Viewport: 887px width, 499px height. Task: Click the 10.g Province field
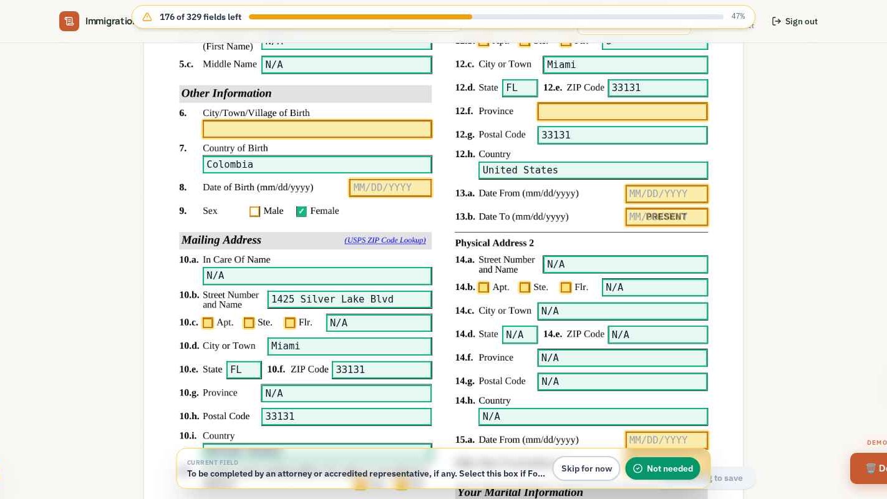(x=346, y=394)
